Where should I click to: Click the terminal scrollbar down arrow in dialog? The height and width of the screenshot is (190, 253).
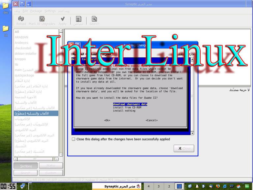point(192,133)
